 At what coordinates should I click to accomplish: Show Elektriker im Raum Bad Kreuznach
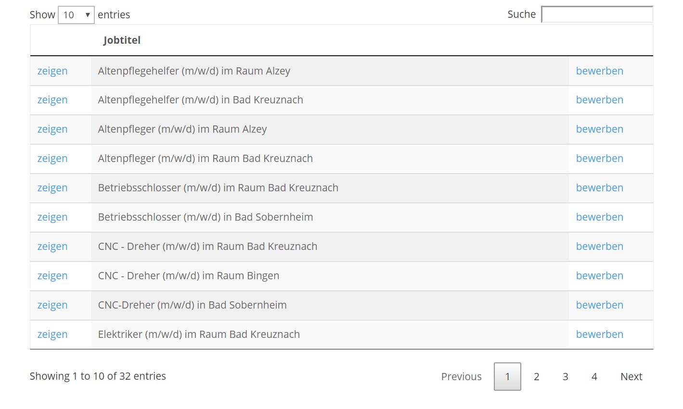pos(52,335)
